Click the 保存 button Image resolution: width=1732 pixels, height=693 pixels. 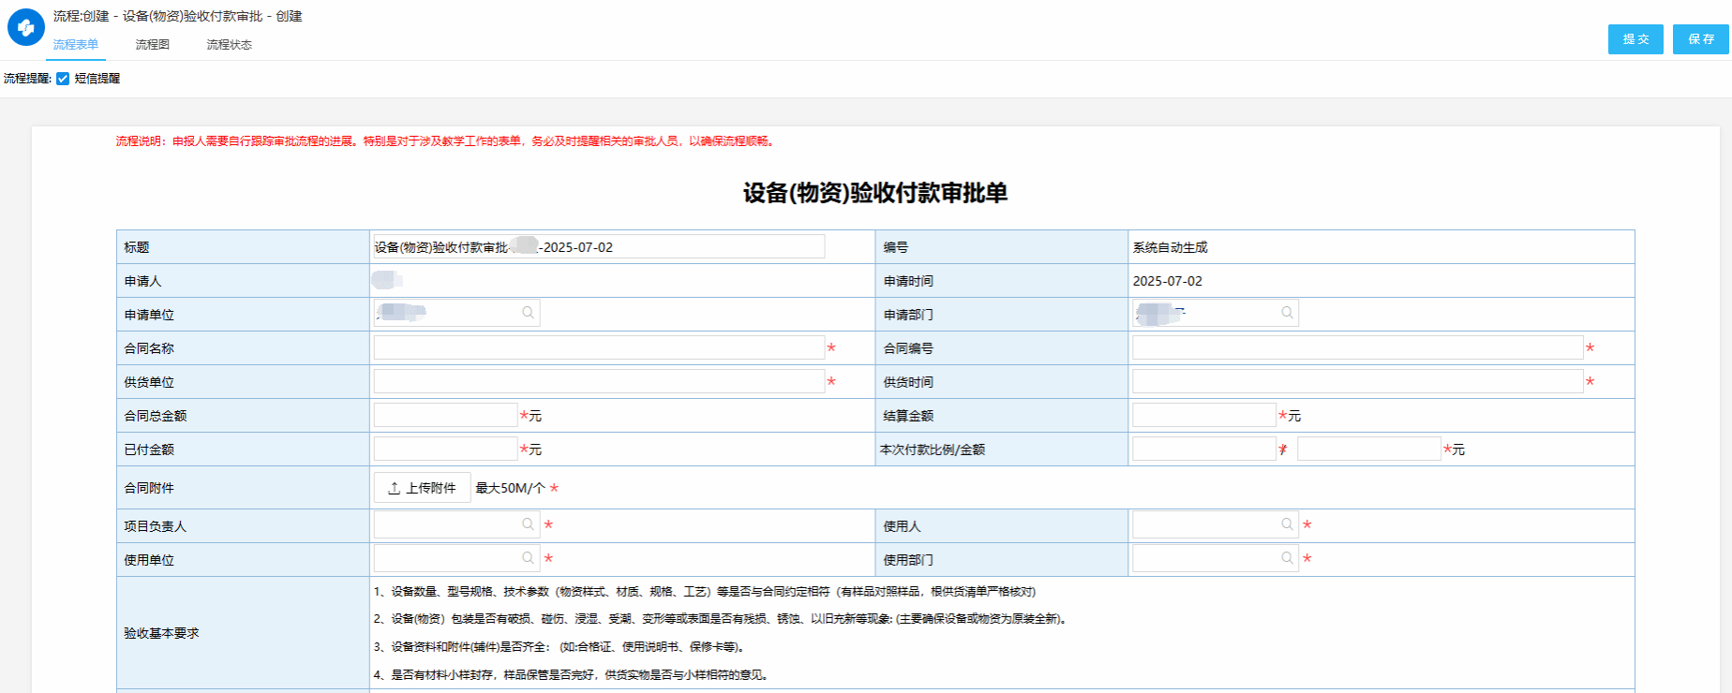[1700, 39]
